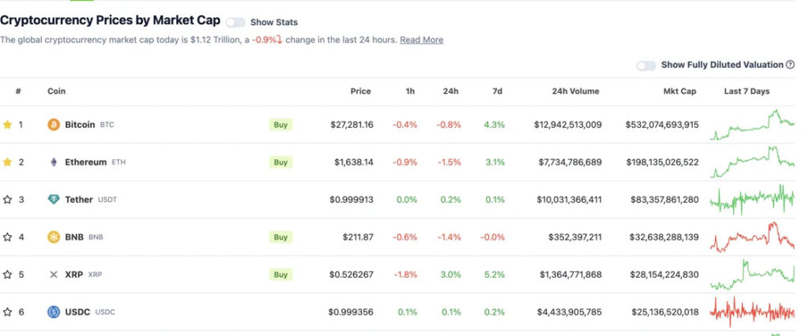Open the BNB yellow logo icon

(54, 237)
